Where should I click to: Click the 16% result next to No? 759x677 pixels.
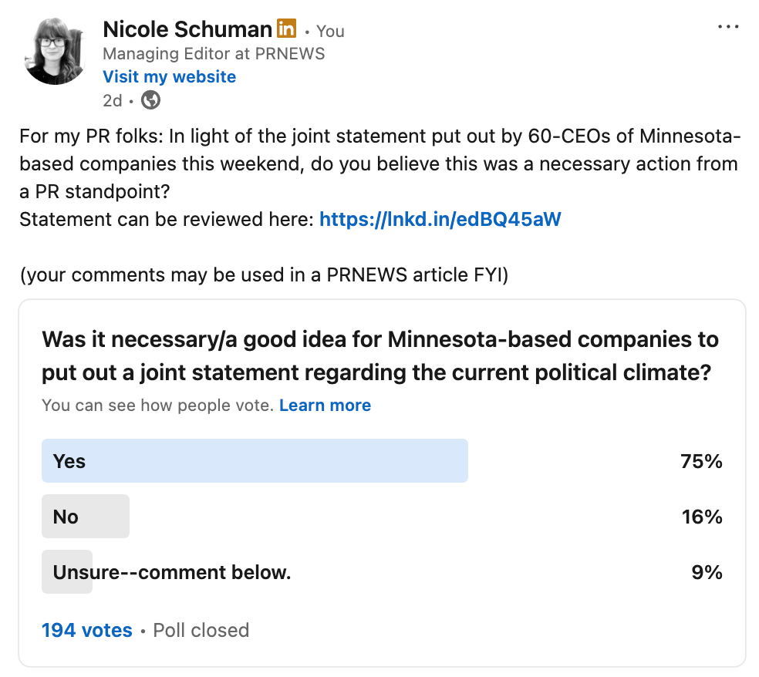tap(703, 517)
